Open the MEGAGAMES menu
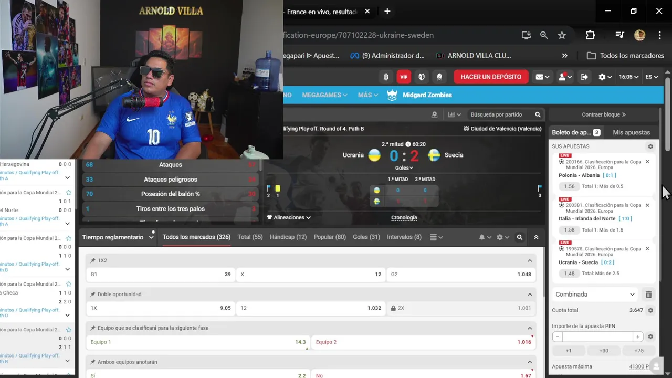The image size is (672, 378). pos(324,95)
